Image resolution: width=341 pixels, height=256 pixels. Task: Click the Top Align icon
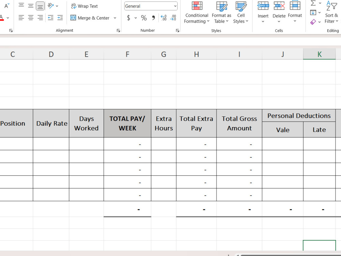21,5
